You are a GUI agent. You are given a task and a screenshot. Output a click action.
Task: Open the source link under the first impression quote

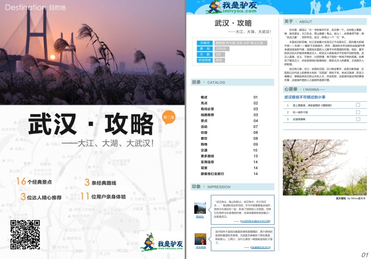point(255,221)
